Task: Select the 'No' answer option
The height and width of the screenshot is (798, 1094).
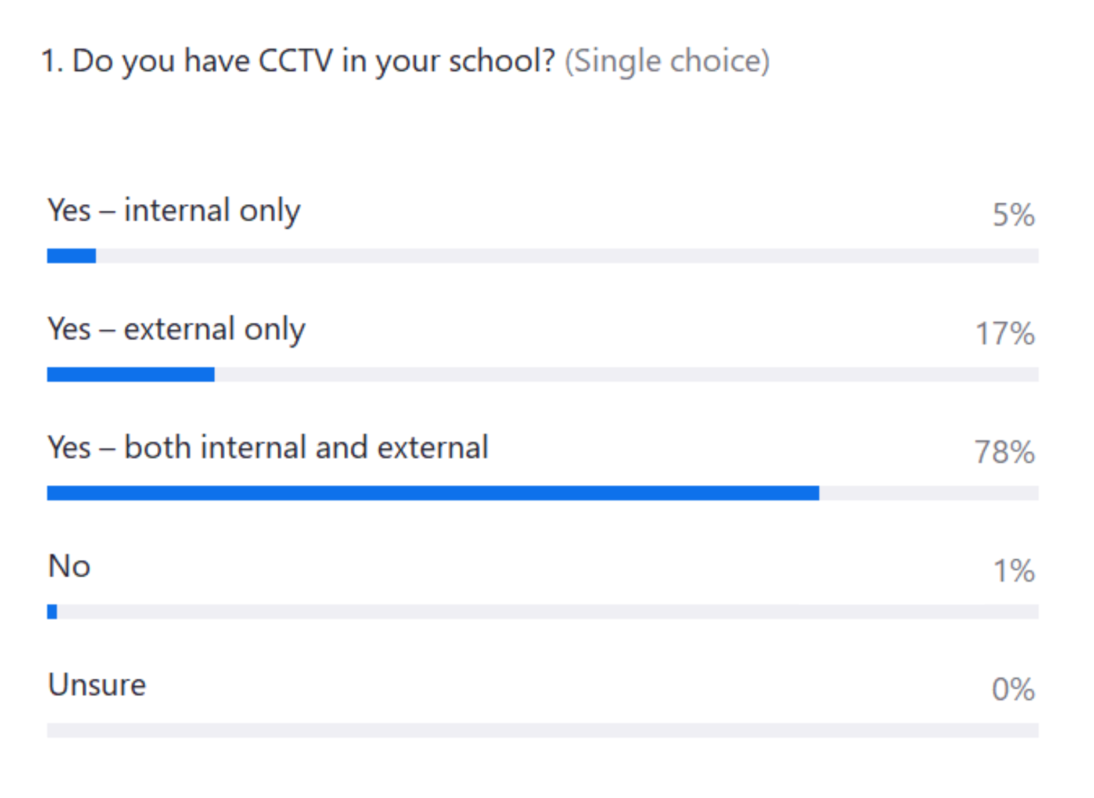Action: 69,567
